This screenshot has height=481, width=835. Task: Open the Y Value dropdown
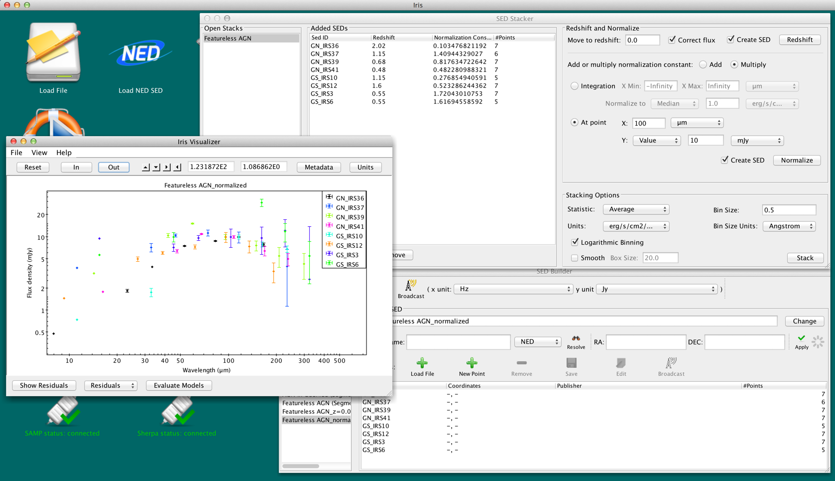point(656,141)
